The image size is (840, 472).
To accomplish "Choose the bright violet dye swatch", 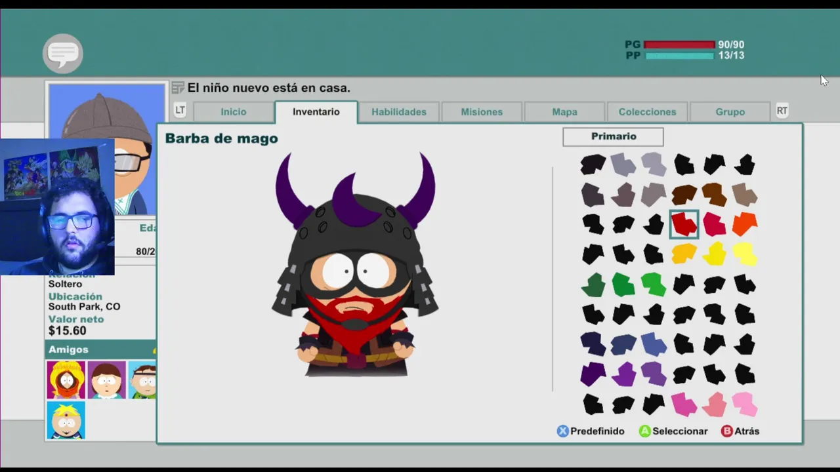I will point(623,374).
